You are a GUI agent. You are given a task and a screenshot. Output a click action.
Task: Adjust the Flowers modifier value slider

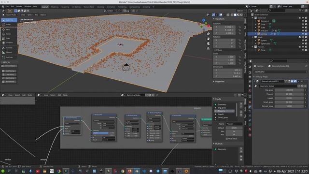point(289,94)
